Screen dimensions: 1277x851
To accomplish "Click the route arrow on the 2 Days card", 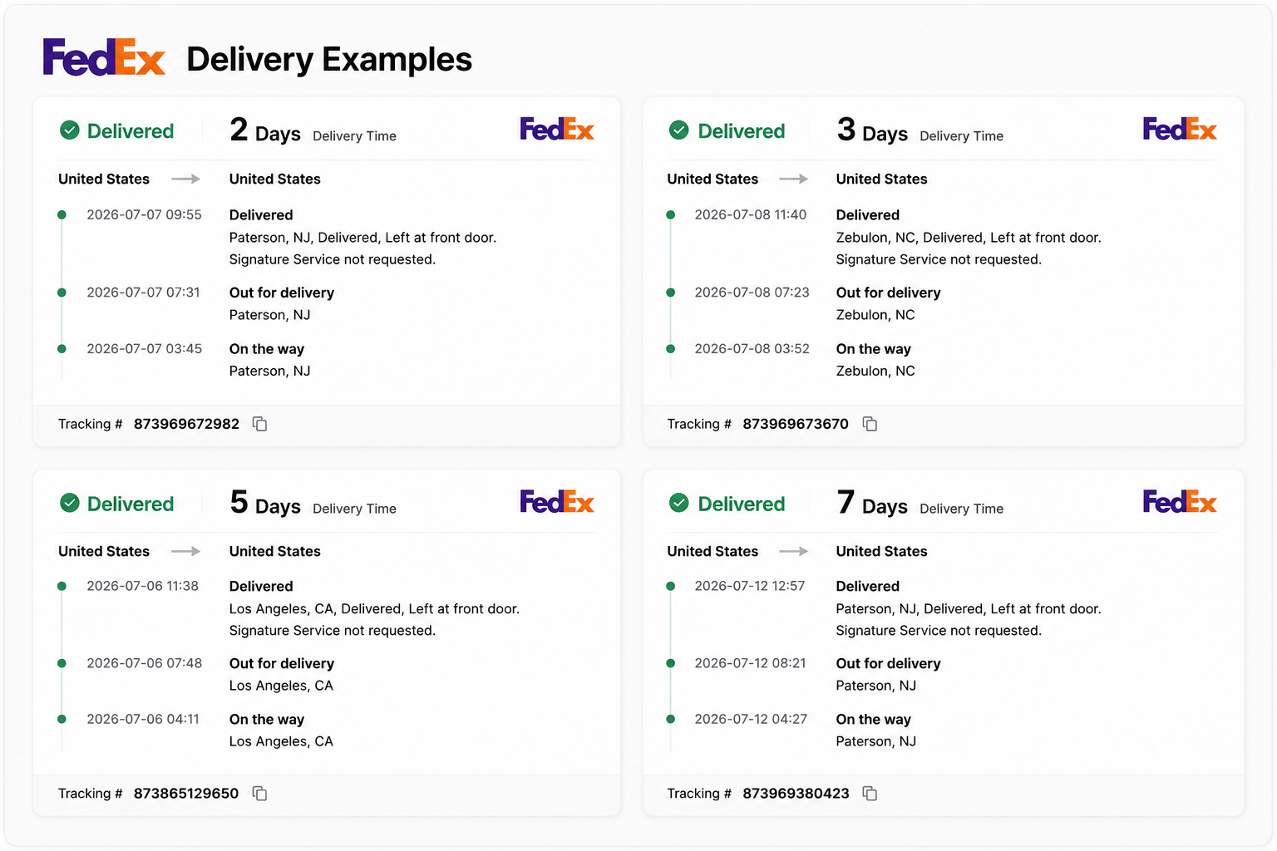I will (x=185, y=179).
